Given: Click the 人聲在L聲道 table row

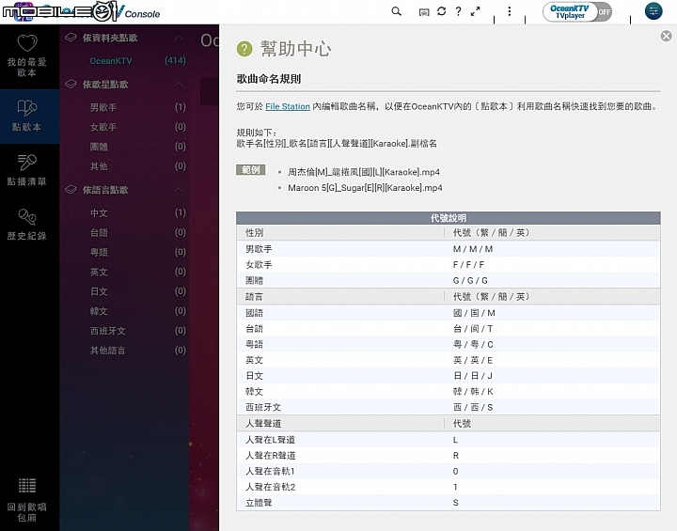Looking at the screenshot, I should (x=449, y=440).
